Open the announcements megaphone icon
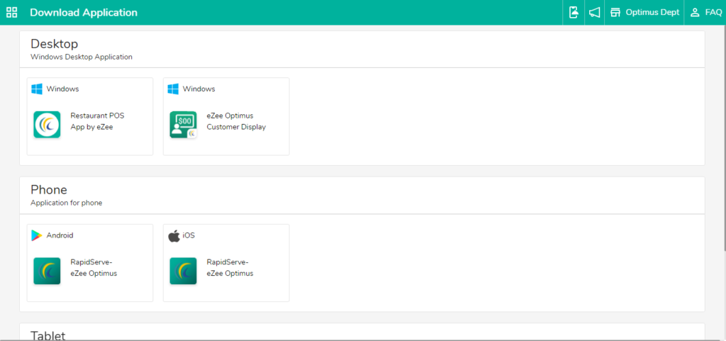 coord(595,13)
